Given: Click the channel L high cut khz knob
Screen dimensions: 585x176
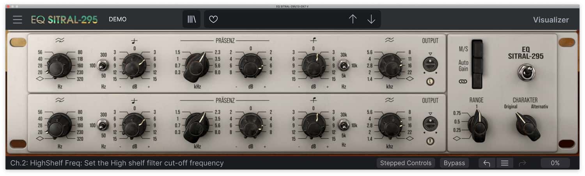Looking at the screenshot, I should (390, 66).
